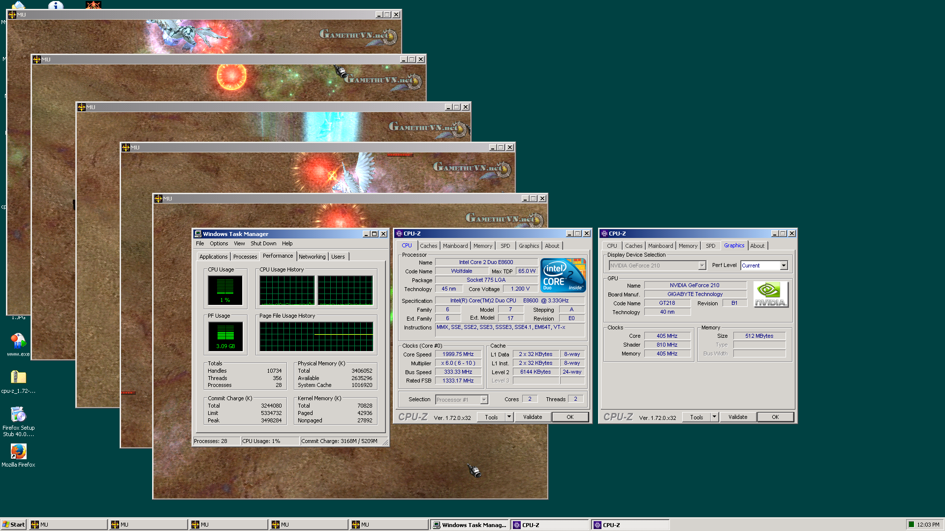Viewport: 945px width, 531px height.
Task: Click OK in CPU-Z graphics window
Action: [x=775, y=417]
